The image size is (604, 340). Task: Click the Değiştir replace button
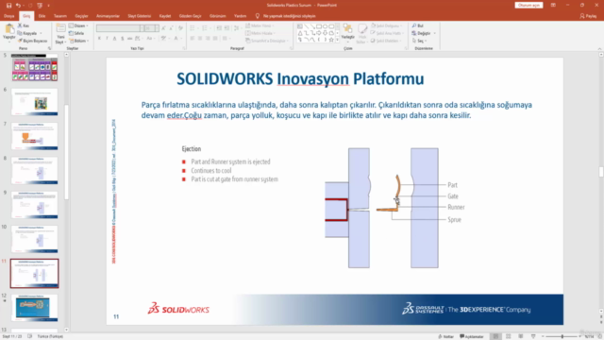[x=421, y=33]
